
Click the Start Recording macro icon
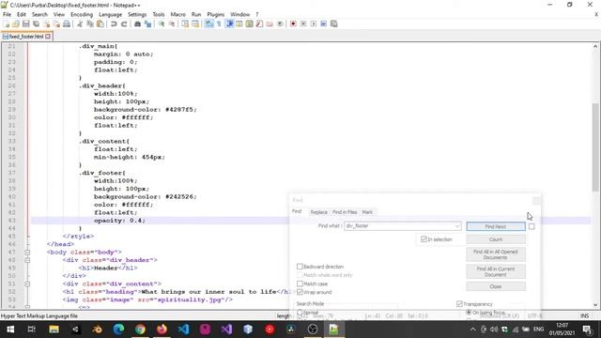pyautogui.click(x=293, y=23)
